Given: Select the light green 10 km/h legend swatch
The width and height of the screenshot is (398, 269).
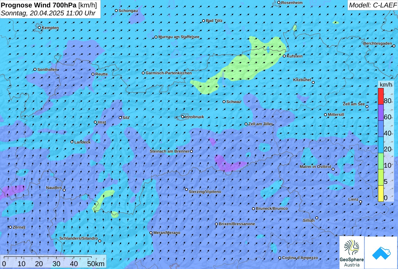Looking at the screenshot, I should 381,161.
